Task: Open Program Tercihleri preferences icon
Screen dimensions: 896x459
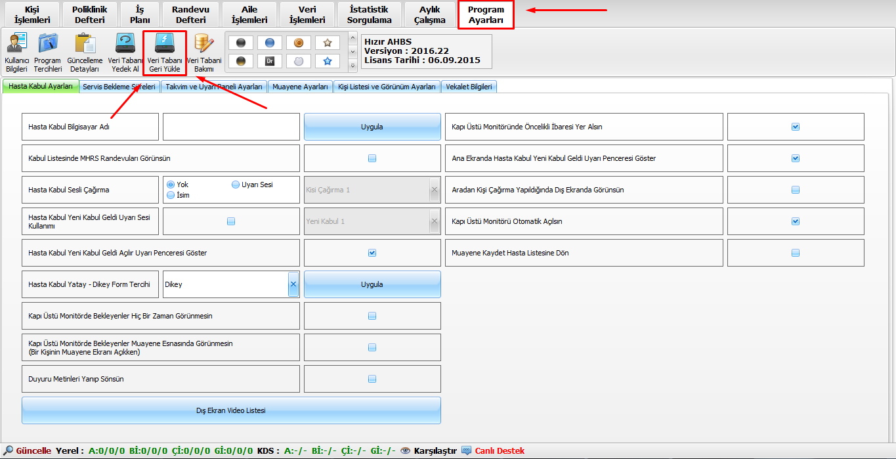Action: [x=48, y=52]
